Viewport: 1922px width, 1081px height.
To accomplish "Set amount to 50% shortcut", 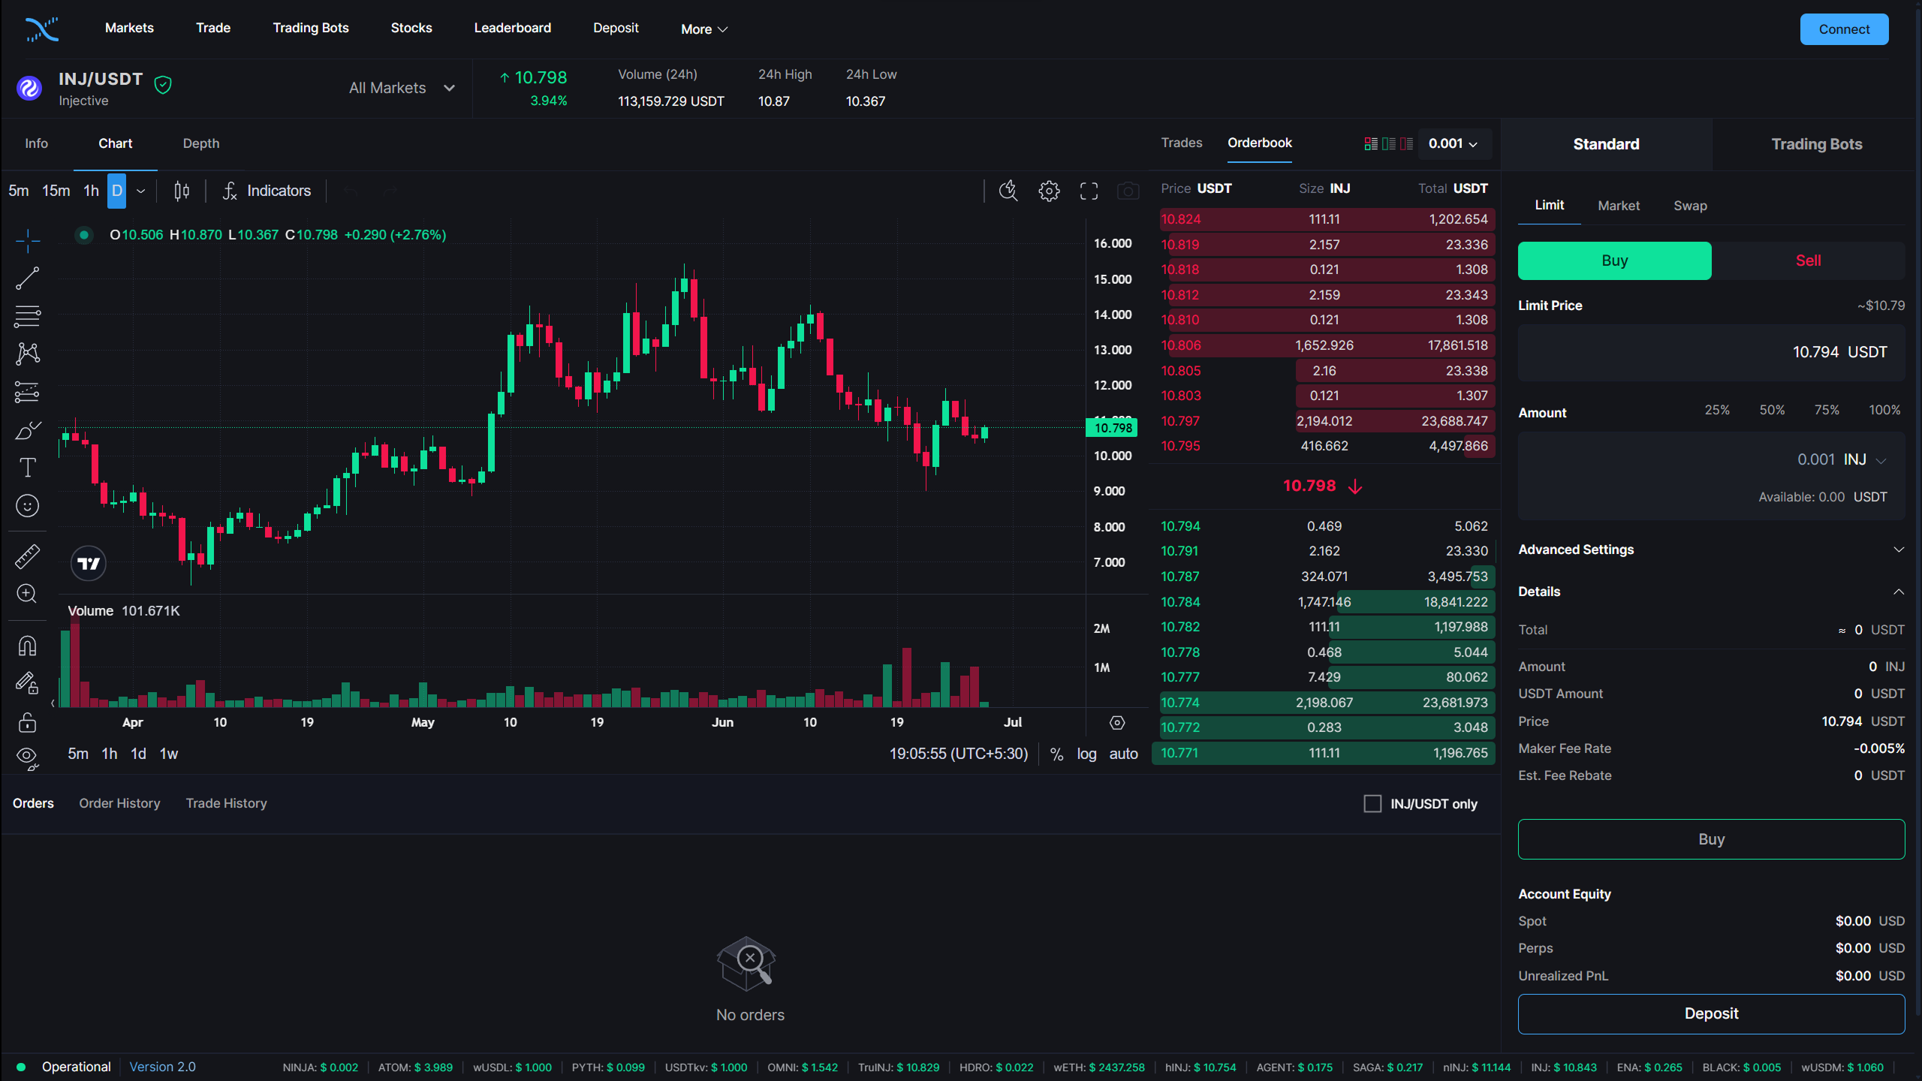I will coord(1772,410).
